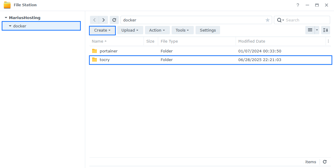Click the File Station app icon
The height and width of the screenshot is (168, 334).
tap(7, 5)
